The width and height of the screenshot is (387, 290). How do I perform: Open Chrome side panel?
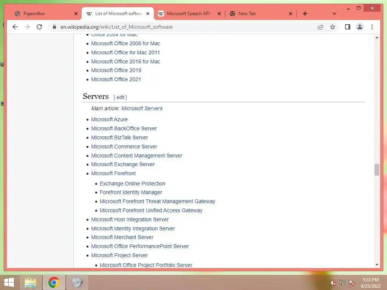[x=348, y=27]
